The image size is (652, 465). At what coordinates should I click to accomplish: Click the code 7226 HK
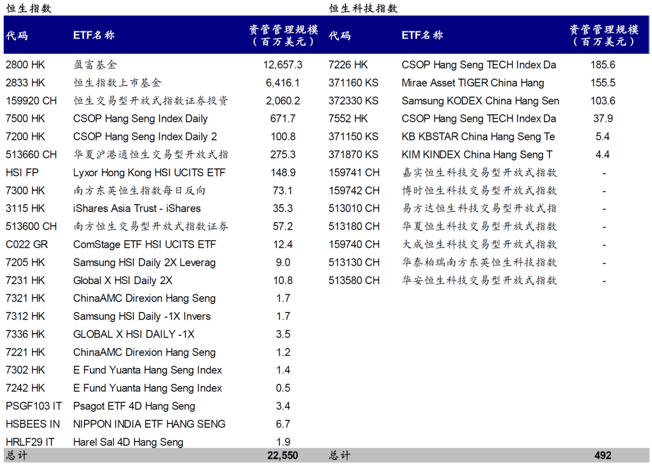(348, 65)
